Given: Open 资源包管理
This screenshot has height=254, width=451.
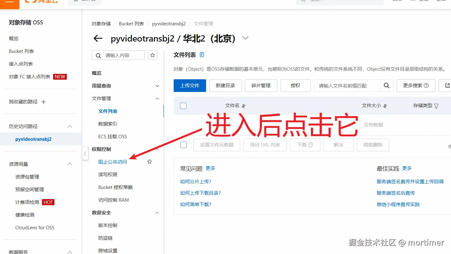Looking at the screenshot, I should coord(27,177).
